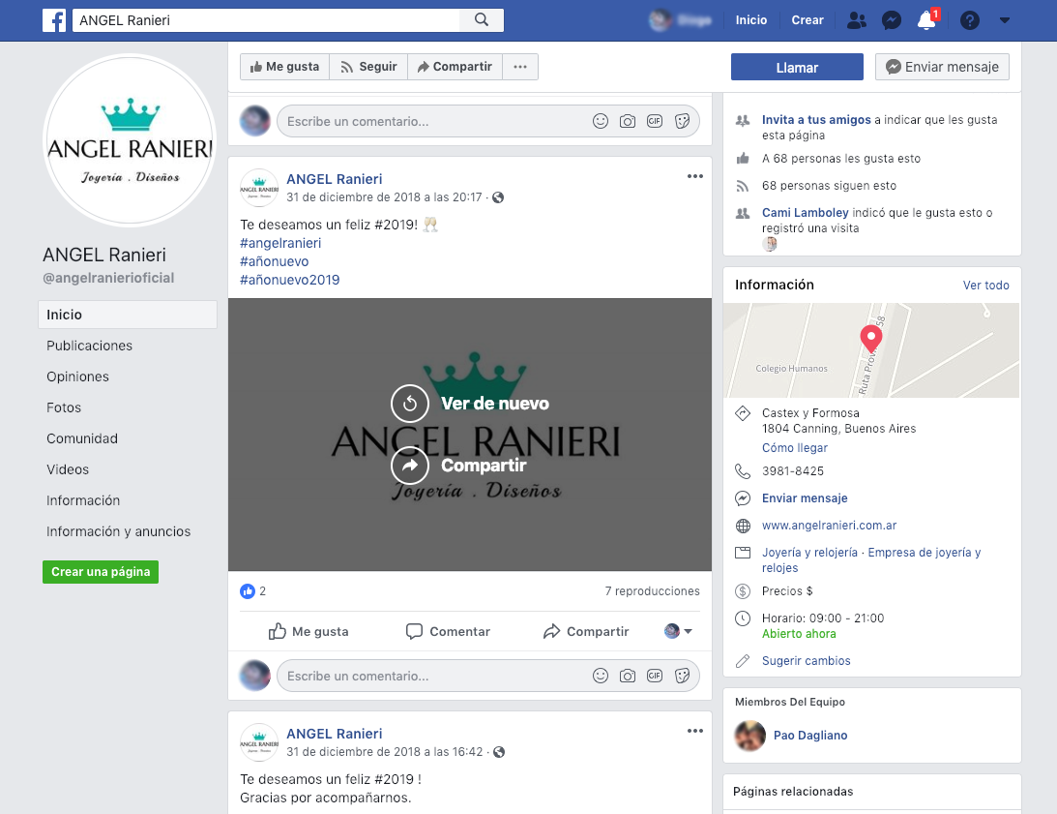
Task: Add sticker in lower comment box
Action: 682,677
